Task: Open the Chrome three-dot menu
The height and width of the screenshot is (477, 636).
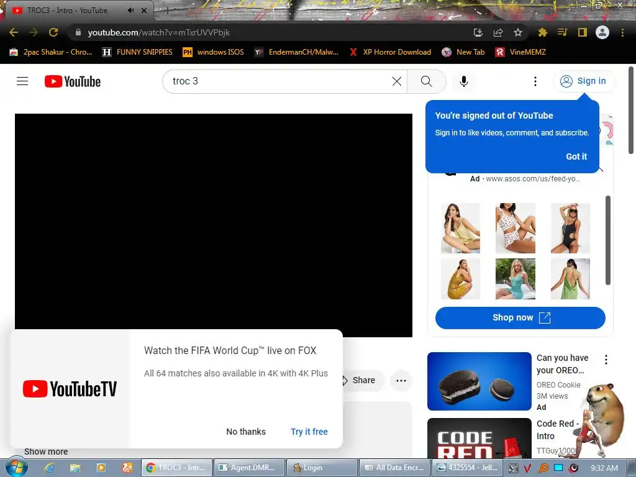Action: [x=622, y=32]
